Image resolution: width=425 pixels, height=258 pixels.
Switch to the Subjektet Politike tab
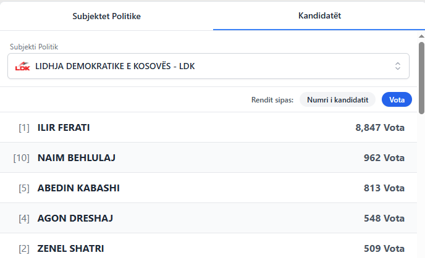coord(106,16)
